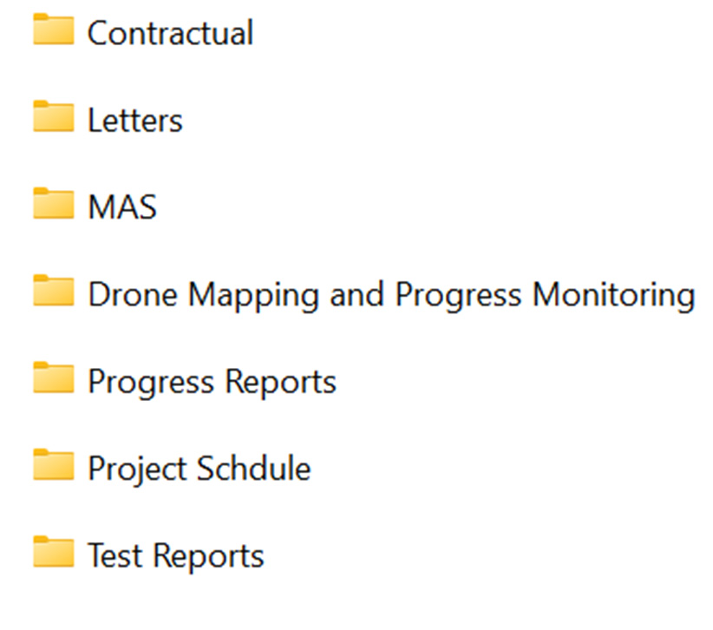This screenshot has height=630, width=713.
Task: Highlight the word Monitoring in the folder list
Action: [x=613, y=295]
